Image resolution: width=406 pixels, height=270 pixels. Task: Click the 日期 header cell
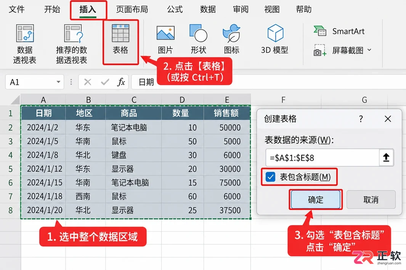(x=43, y=113)
